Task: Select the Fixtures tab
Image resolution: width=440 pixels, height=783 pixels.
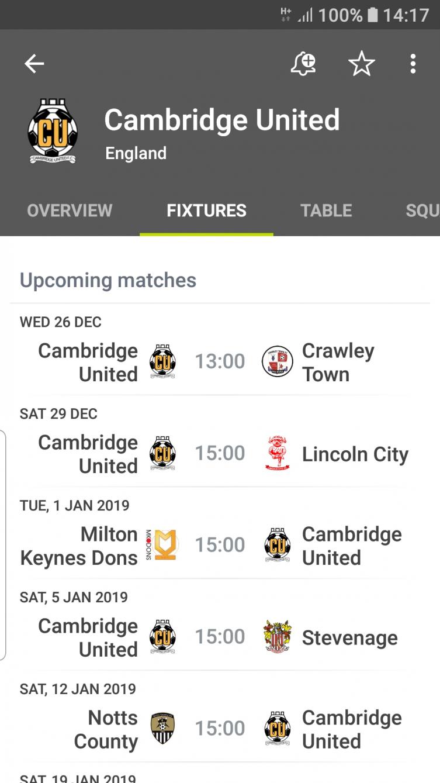Action: (x=206, y=211)
